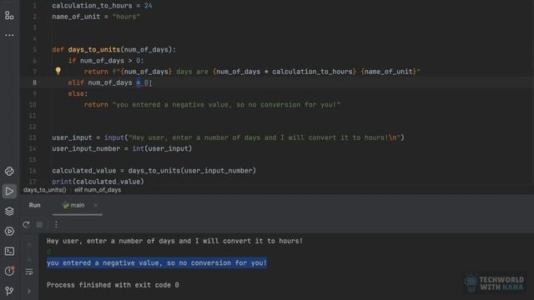This screenshot has width=534, height=300.
Task: Click the days_to_units() breadcrumb
Action: pos(44,190)
